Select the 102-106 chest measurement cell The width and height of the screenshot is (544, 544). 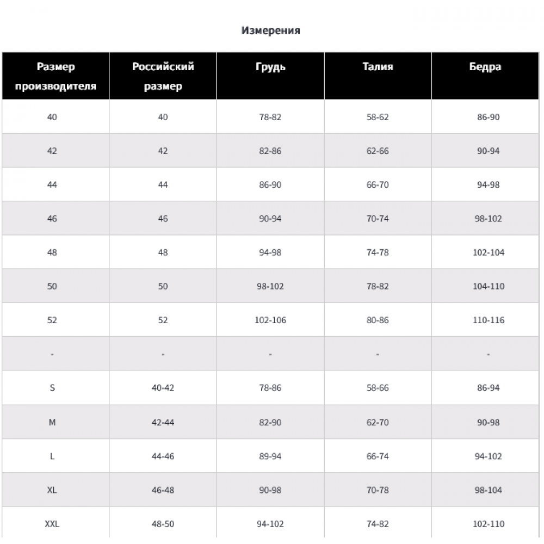(x=270, y=320)
